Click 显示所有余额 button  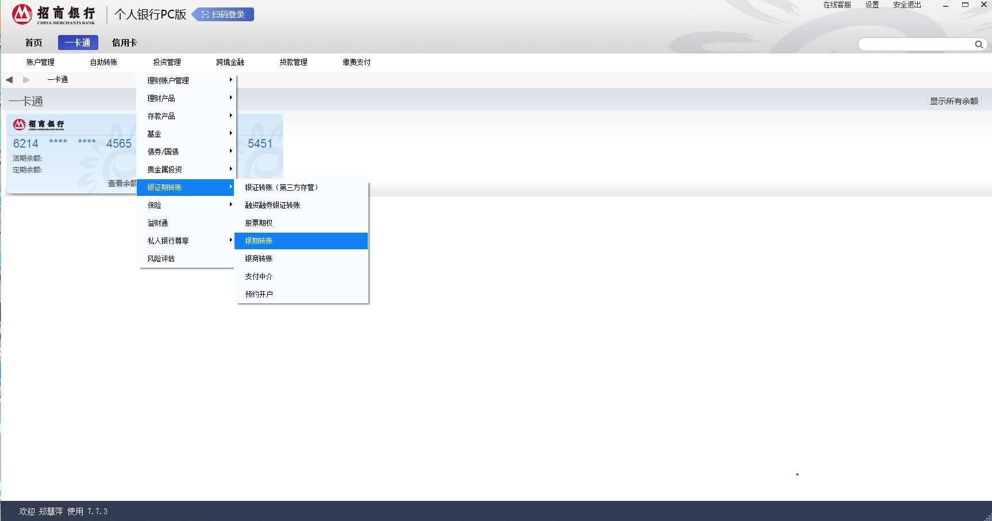click(953, 101)
